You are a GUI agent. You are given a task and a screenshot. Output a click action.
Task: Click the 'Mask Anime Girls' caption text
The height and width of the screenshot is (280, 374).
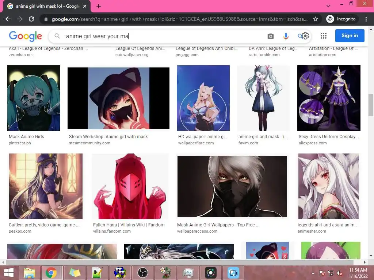pyautogui.click(x=26, y=137)
